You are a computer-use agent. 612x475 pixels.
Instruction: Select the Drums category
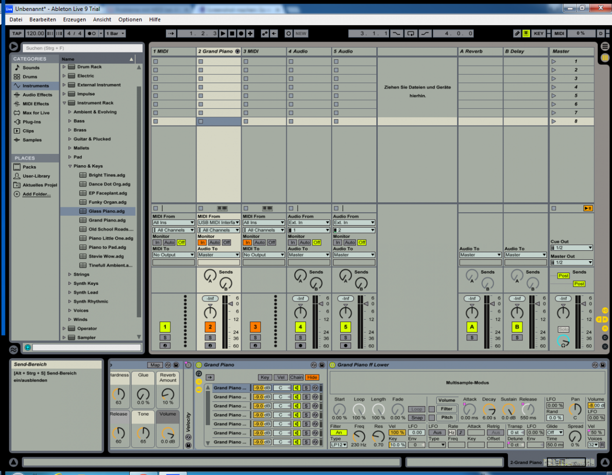30,77
